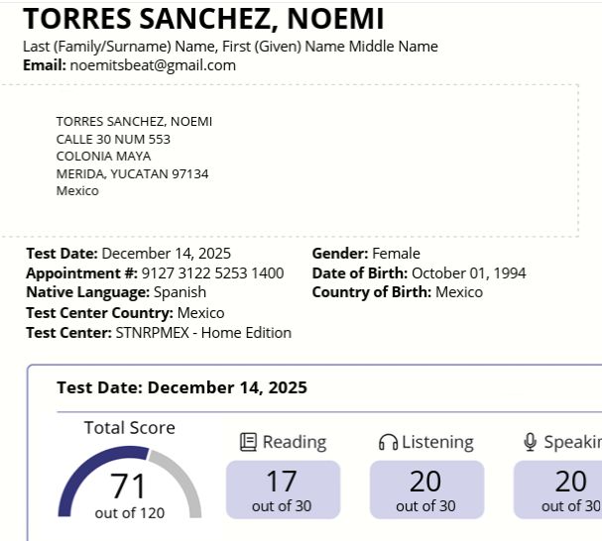Click the Test Date December 14, 2025 heading
Image resolution: width=602 pixels, height=541 pixels.
tap(181, 387)
